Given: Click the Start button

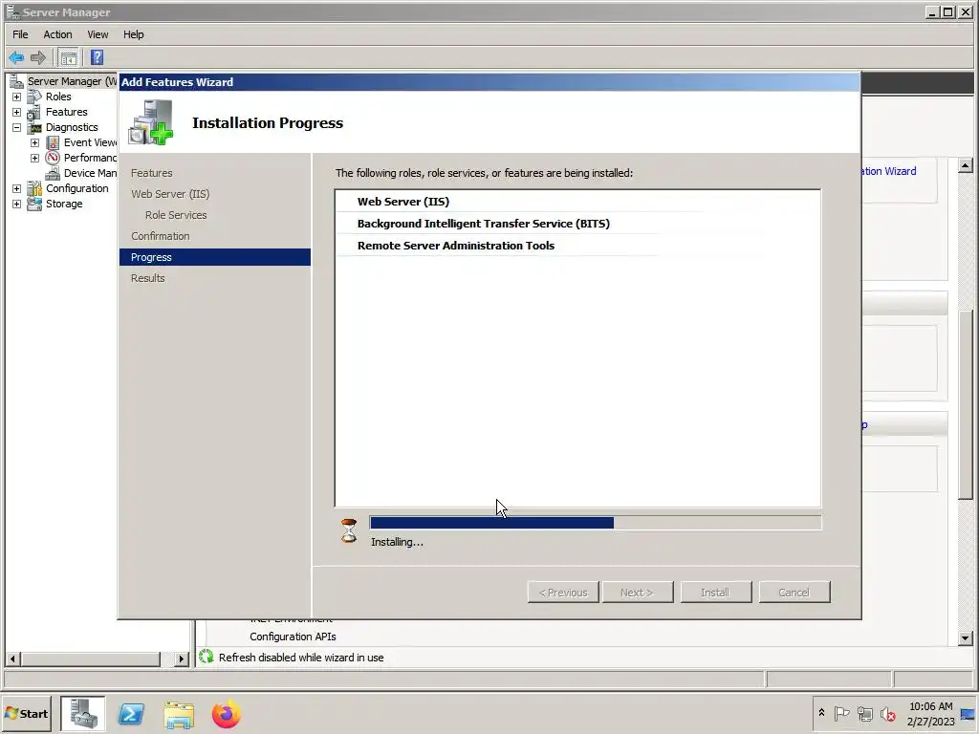Looking at the screenshot, I should tap(27, 713).
